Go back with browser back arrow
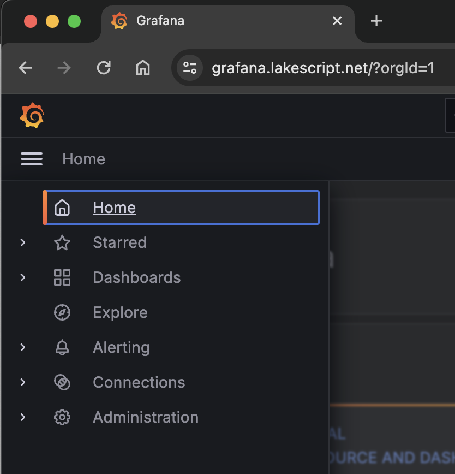 tap(25, 68)
